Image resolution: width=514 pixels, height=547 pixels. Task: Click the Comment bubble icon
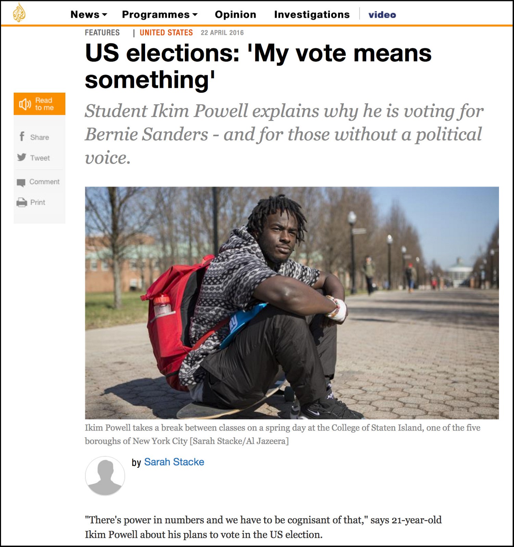click(x=21, y=183)
